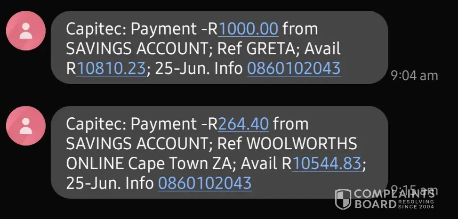458x219 pixels.
Task: Click the Complaints Board shield logo
Action: click(343, 199)
